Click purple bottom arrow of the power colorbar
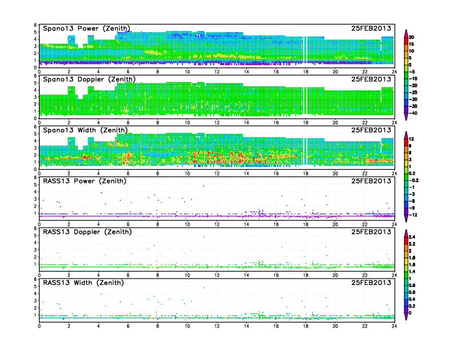 (406, 117)
